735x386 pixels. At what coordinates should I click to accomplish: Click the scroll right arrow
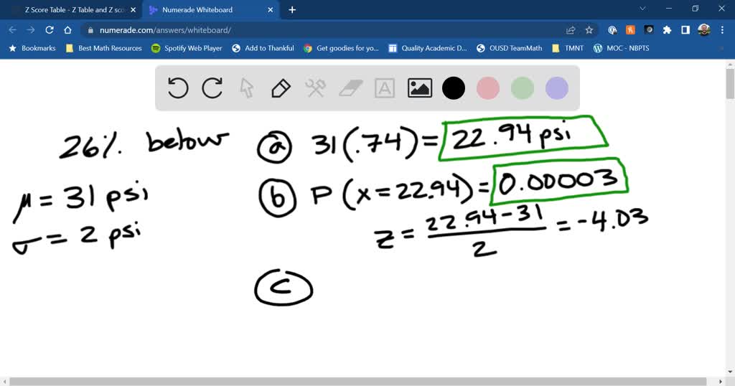coord(721,382)
